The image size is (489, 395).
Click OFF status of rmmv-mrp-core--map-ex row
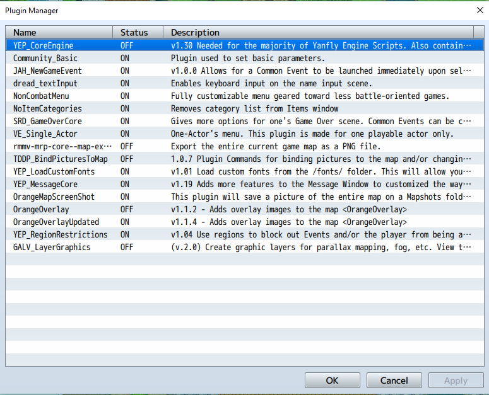click(127, 146)
